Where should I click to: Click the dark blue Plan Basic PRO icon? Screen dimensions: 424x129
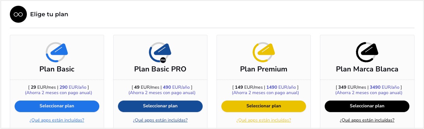pyautogui.click(x=160, y=52)
